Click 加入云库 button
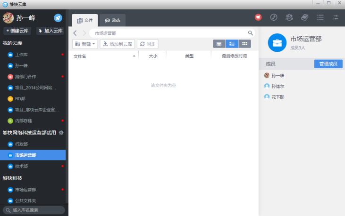 50,31
